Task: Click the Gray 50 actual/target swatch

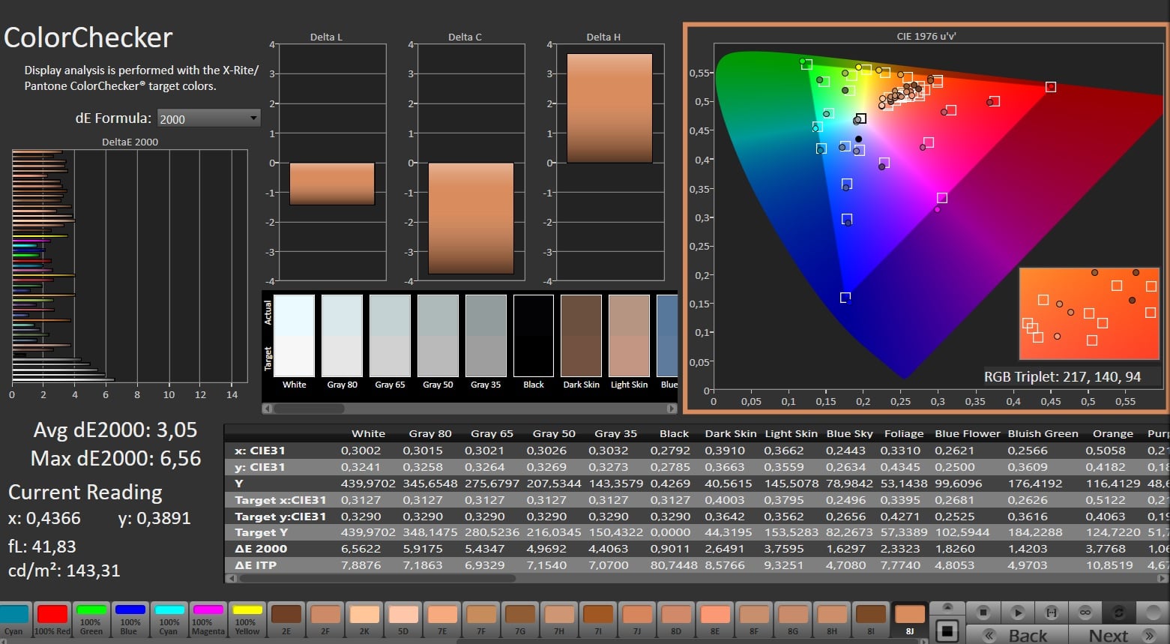Action: [438, 336]
